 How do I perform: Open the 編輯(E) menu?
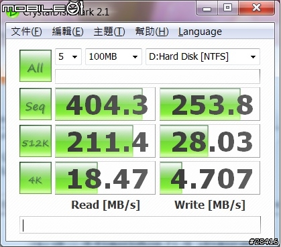click(68, 32)
